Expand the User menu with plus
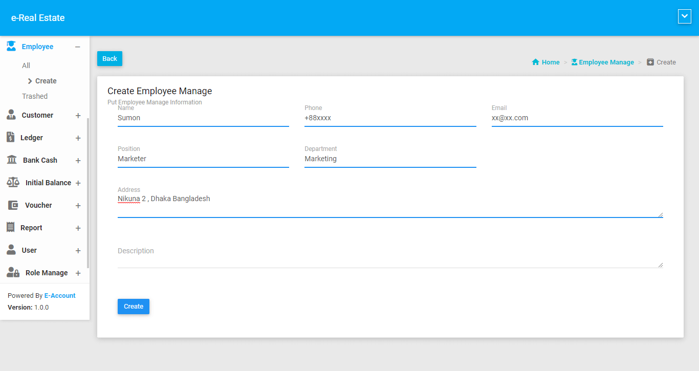The height and width of the screenshot is (371, 699). click(x=78, y=251)
